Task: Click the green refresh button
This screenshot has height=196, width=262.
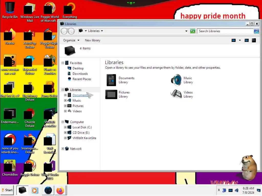Action: pyautogui.click(x=193, y=31)
